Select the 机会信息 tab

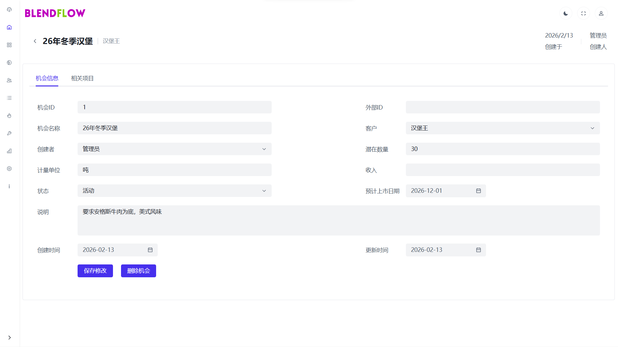pos(47,78)
